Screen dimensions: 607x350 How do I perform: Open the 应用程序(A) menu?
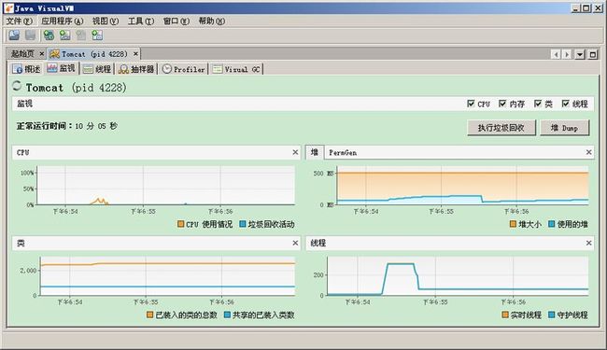(62, 21)
